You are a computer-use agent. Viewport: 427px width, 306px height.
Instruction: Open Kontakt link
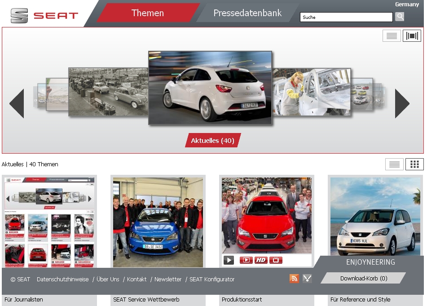[136, 279]
